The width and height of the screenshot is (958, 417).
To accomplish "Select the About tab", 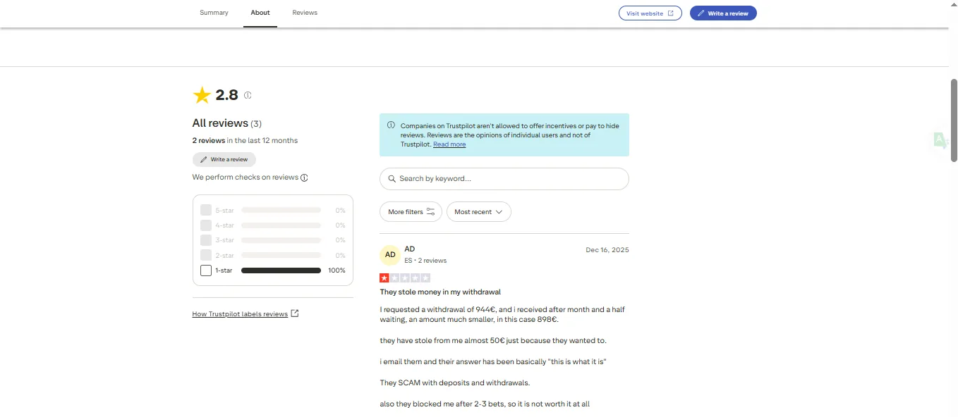I will coord(260,13).
